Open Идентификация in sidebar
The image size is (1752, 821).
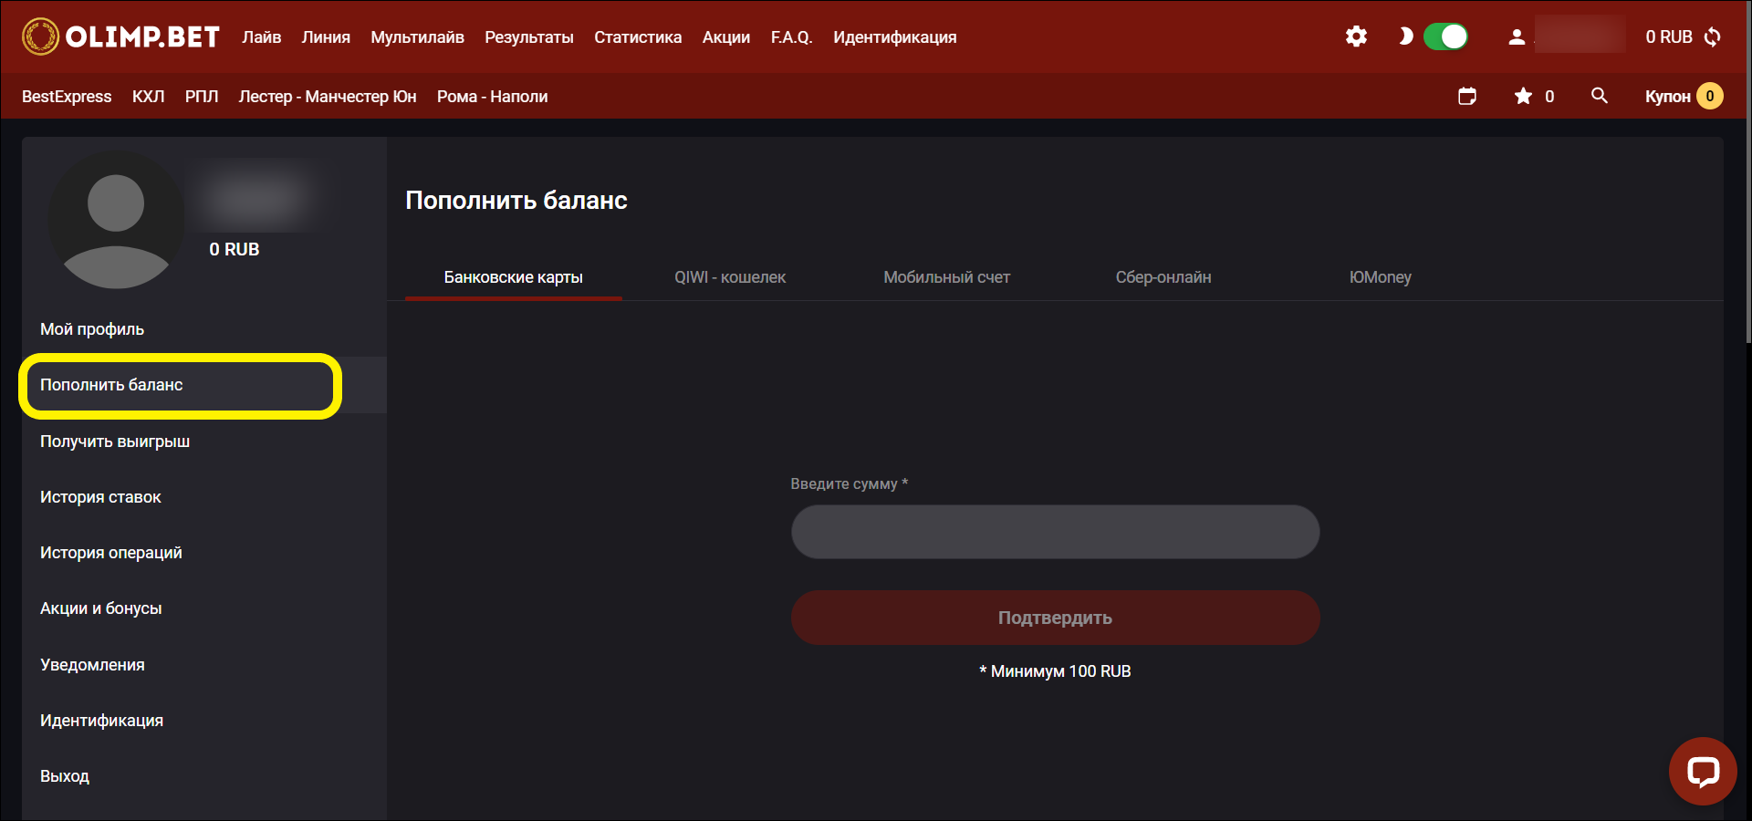coord(204,721)
